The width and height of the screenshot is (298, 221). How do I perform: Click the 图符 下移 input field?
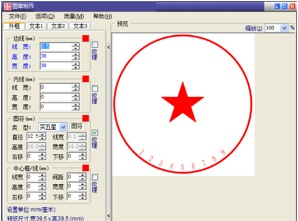[x=73, y=156]
